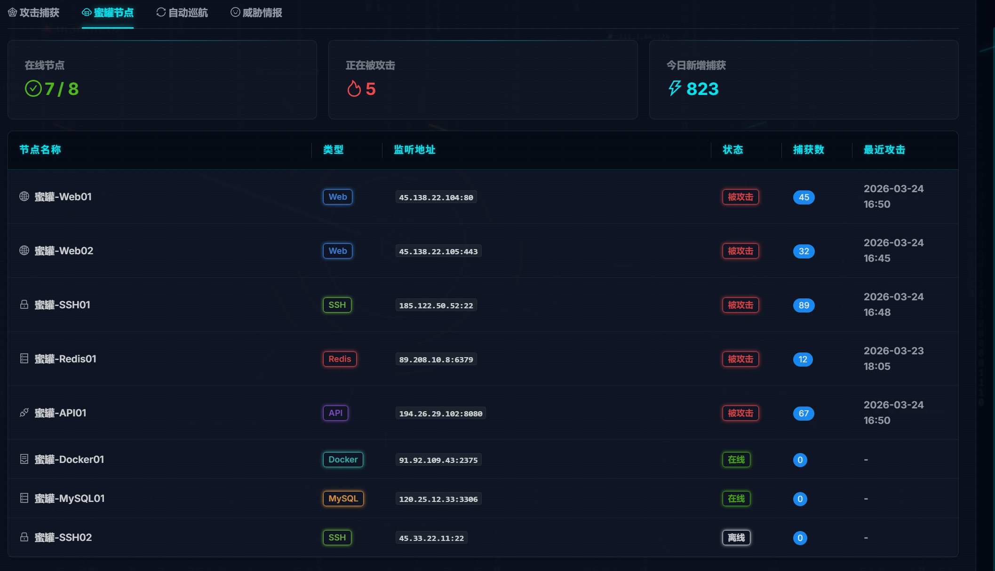The width and height of the screenshot is (995, 571).
Task: Click the Web type tag for 蜜罐-Web01
Action: tap(338, 197)
